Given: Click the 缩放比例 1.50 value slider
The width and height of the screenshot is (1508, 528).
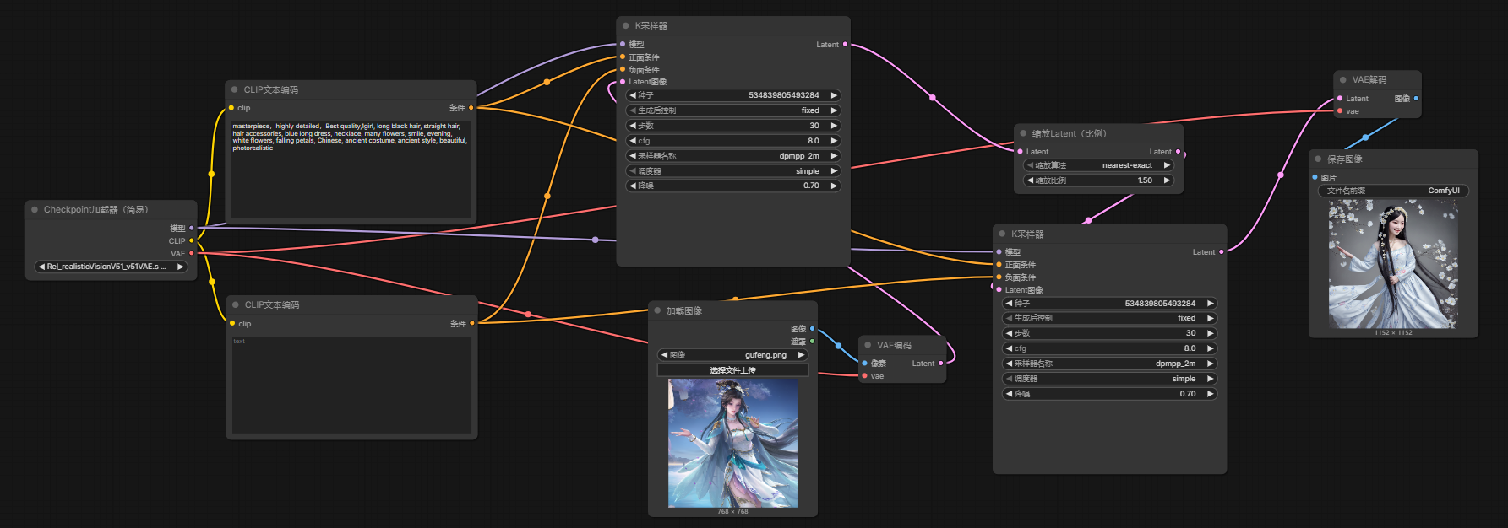Looking at the screenshot, I should pyautogui.click(x=1099, y=180).
